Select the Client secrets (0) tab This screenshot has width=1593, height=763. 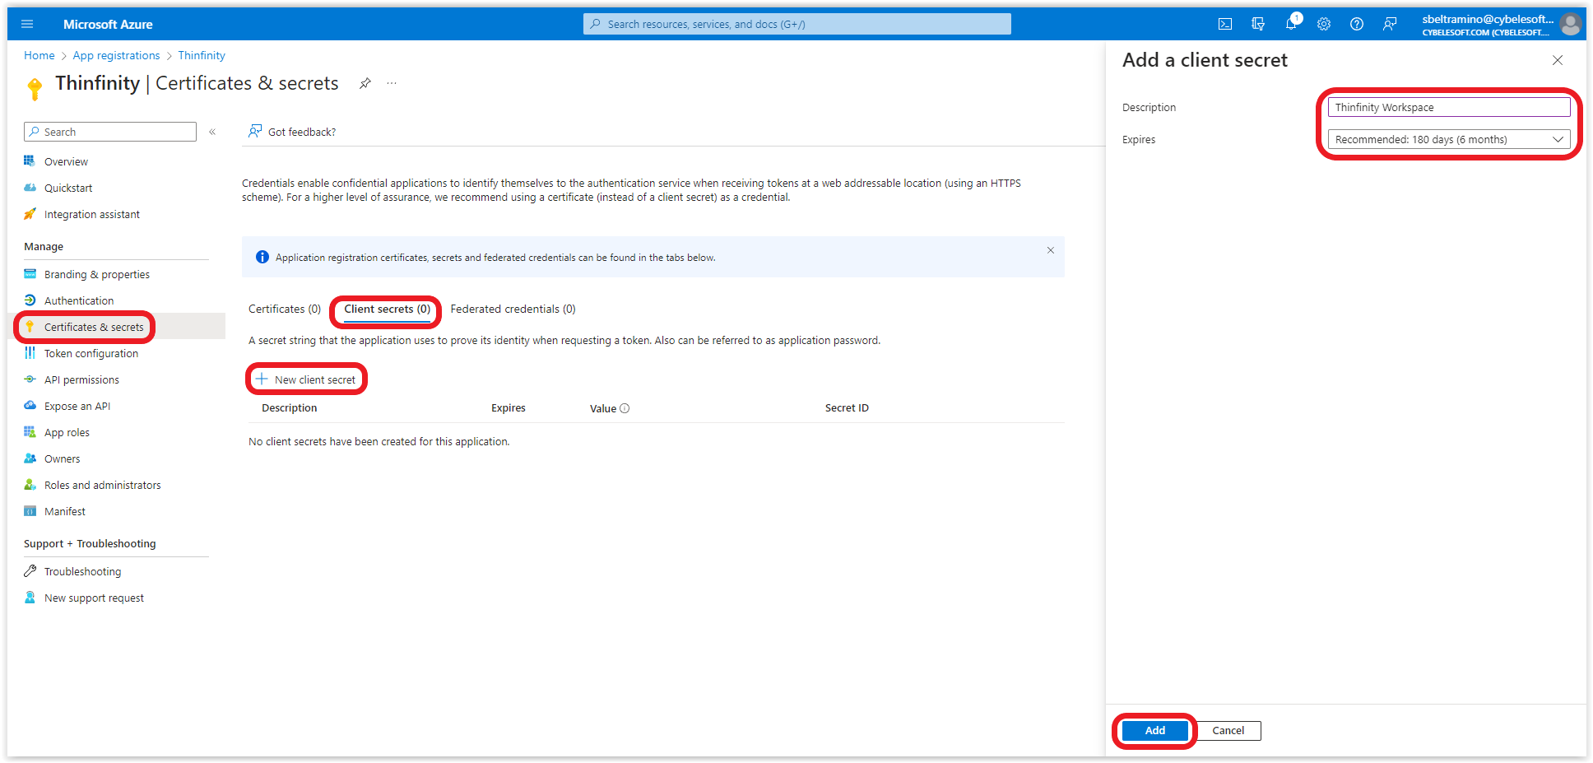pyautogui.click(x=387, y=309)
